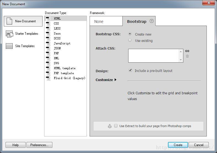Click the LESS file type icon
Viewport: 217px width, 153px height.
point(48,28)
